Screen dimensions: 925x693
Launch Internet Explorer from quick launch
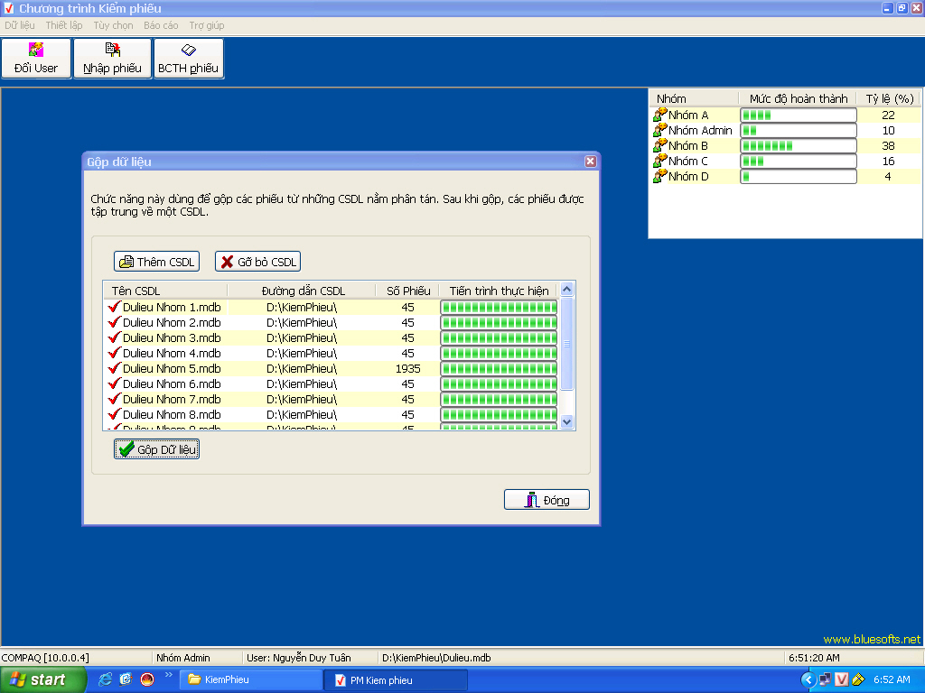tap(105, 679)
